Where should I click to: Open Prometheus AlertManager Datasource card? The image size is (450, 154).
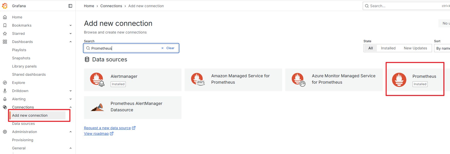tap(133, 107)
